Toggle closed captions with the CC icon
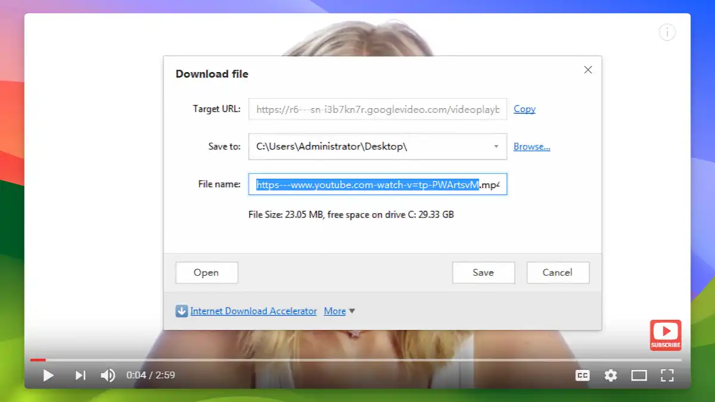The image size is (715, 402). coord(582,375)
